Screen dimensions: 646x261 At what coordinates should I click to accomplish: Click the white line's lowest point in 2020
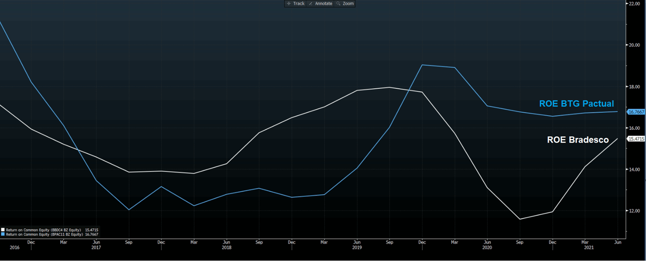coord(520,219)
